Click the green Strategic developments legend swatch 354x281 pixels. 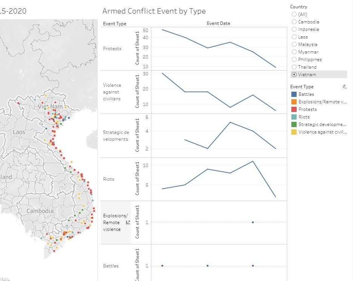tap(294, 124)
